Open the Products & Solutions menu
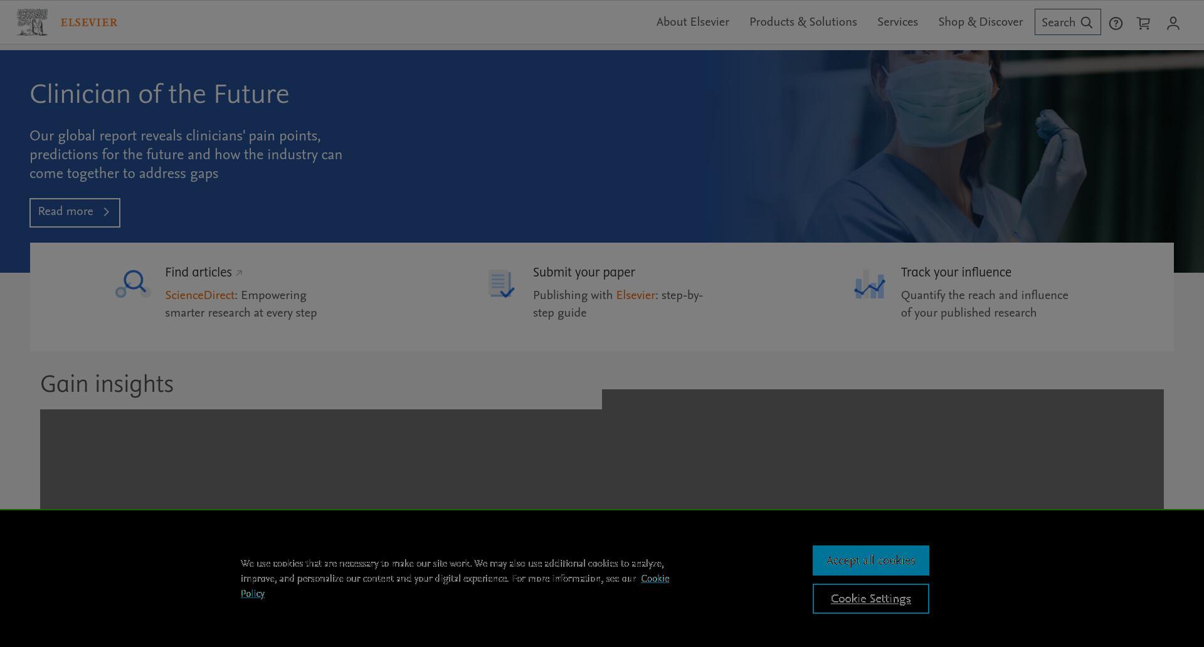The height and width of the screenshot is (647, 1204). click(803, 22)
